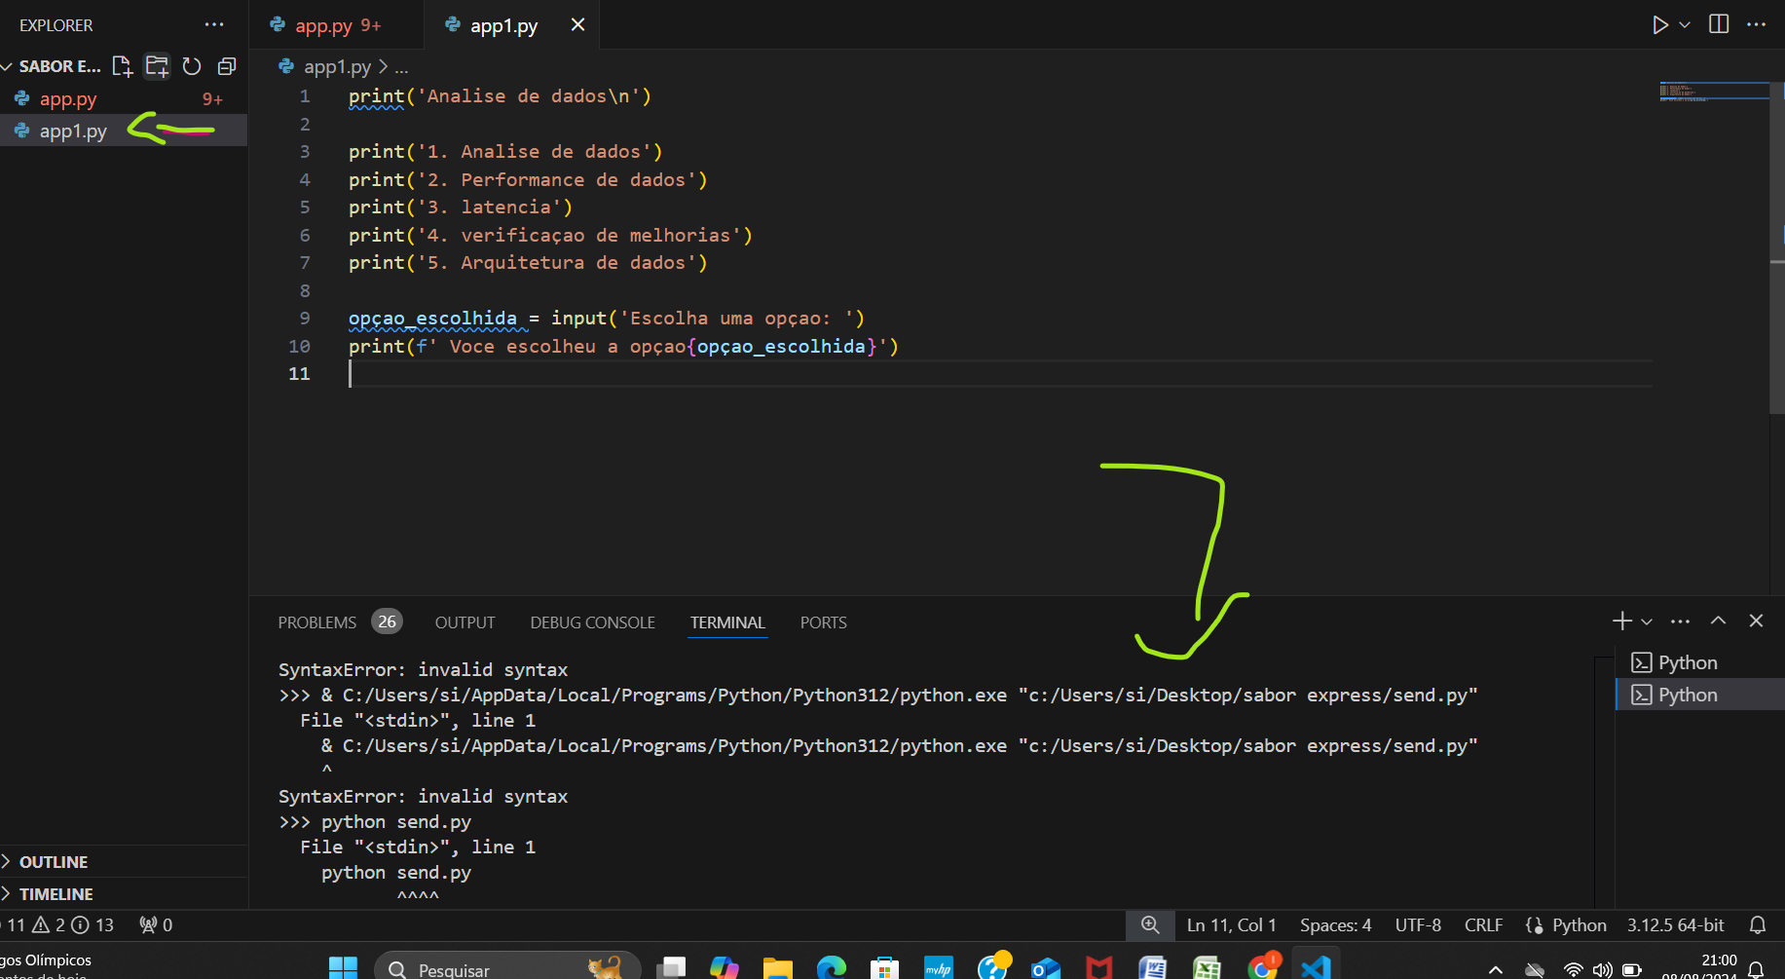Change the UTF-8 encoding
Screen dimensions: 1785x979
click(1418, 924)
